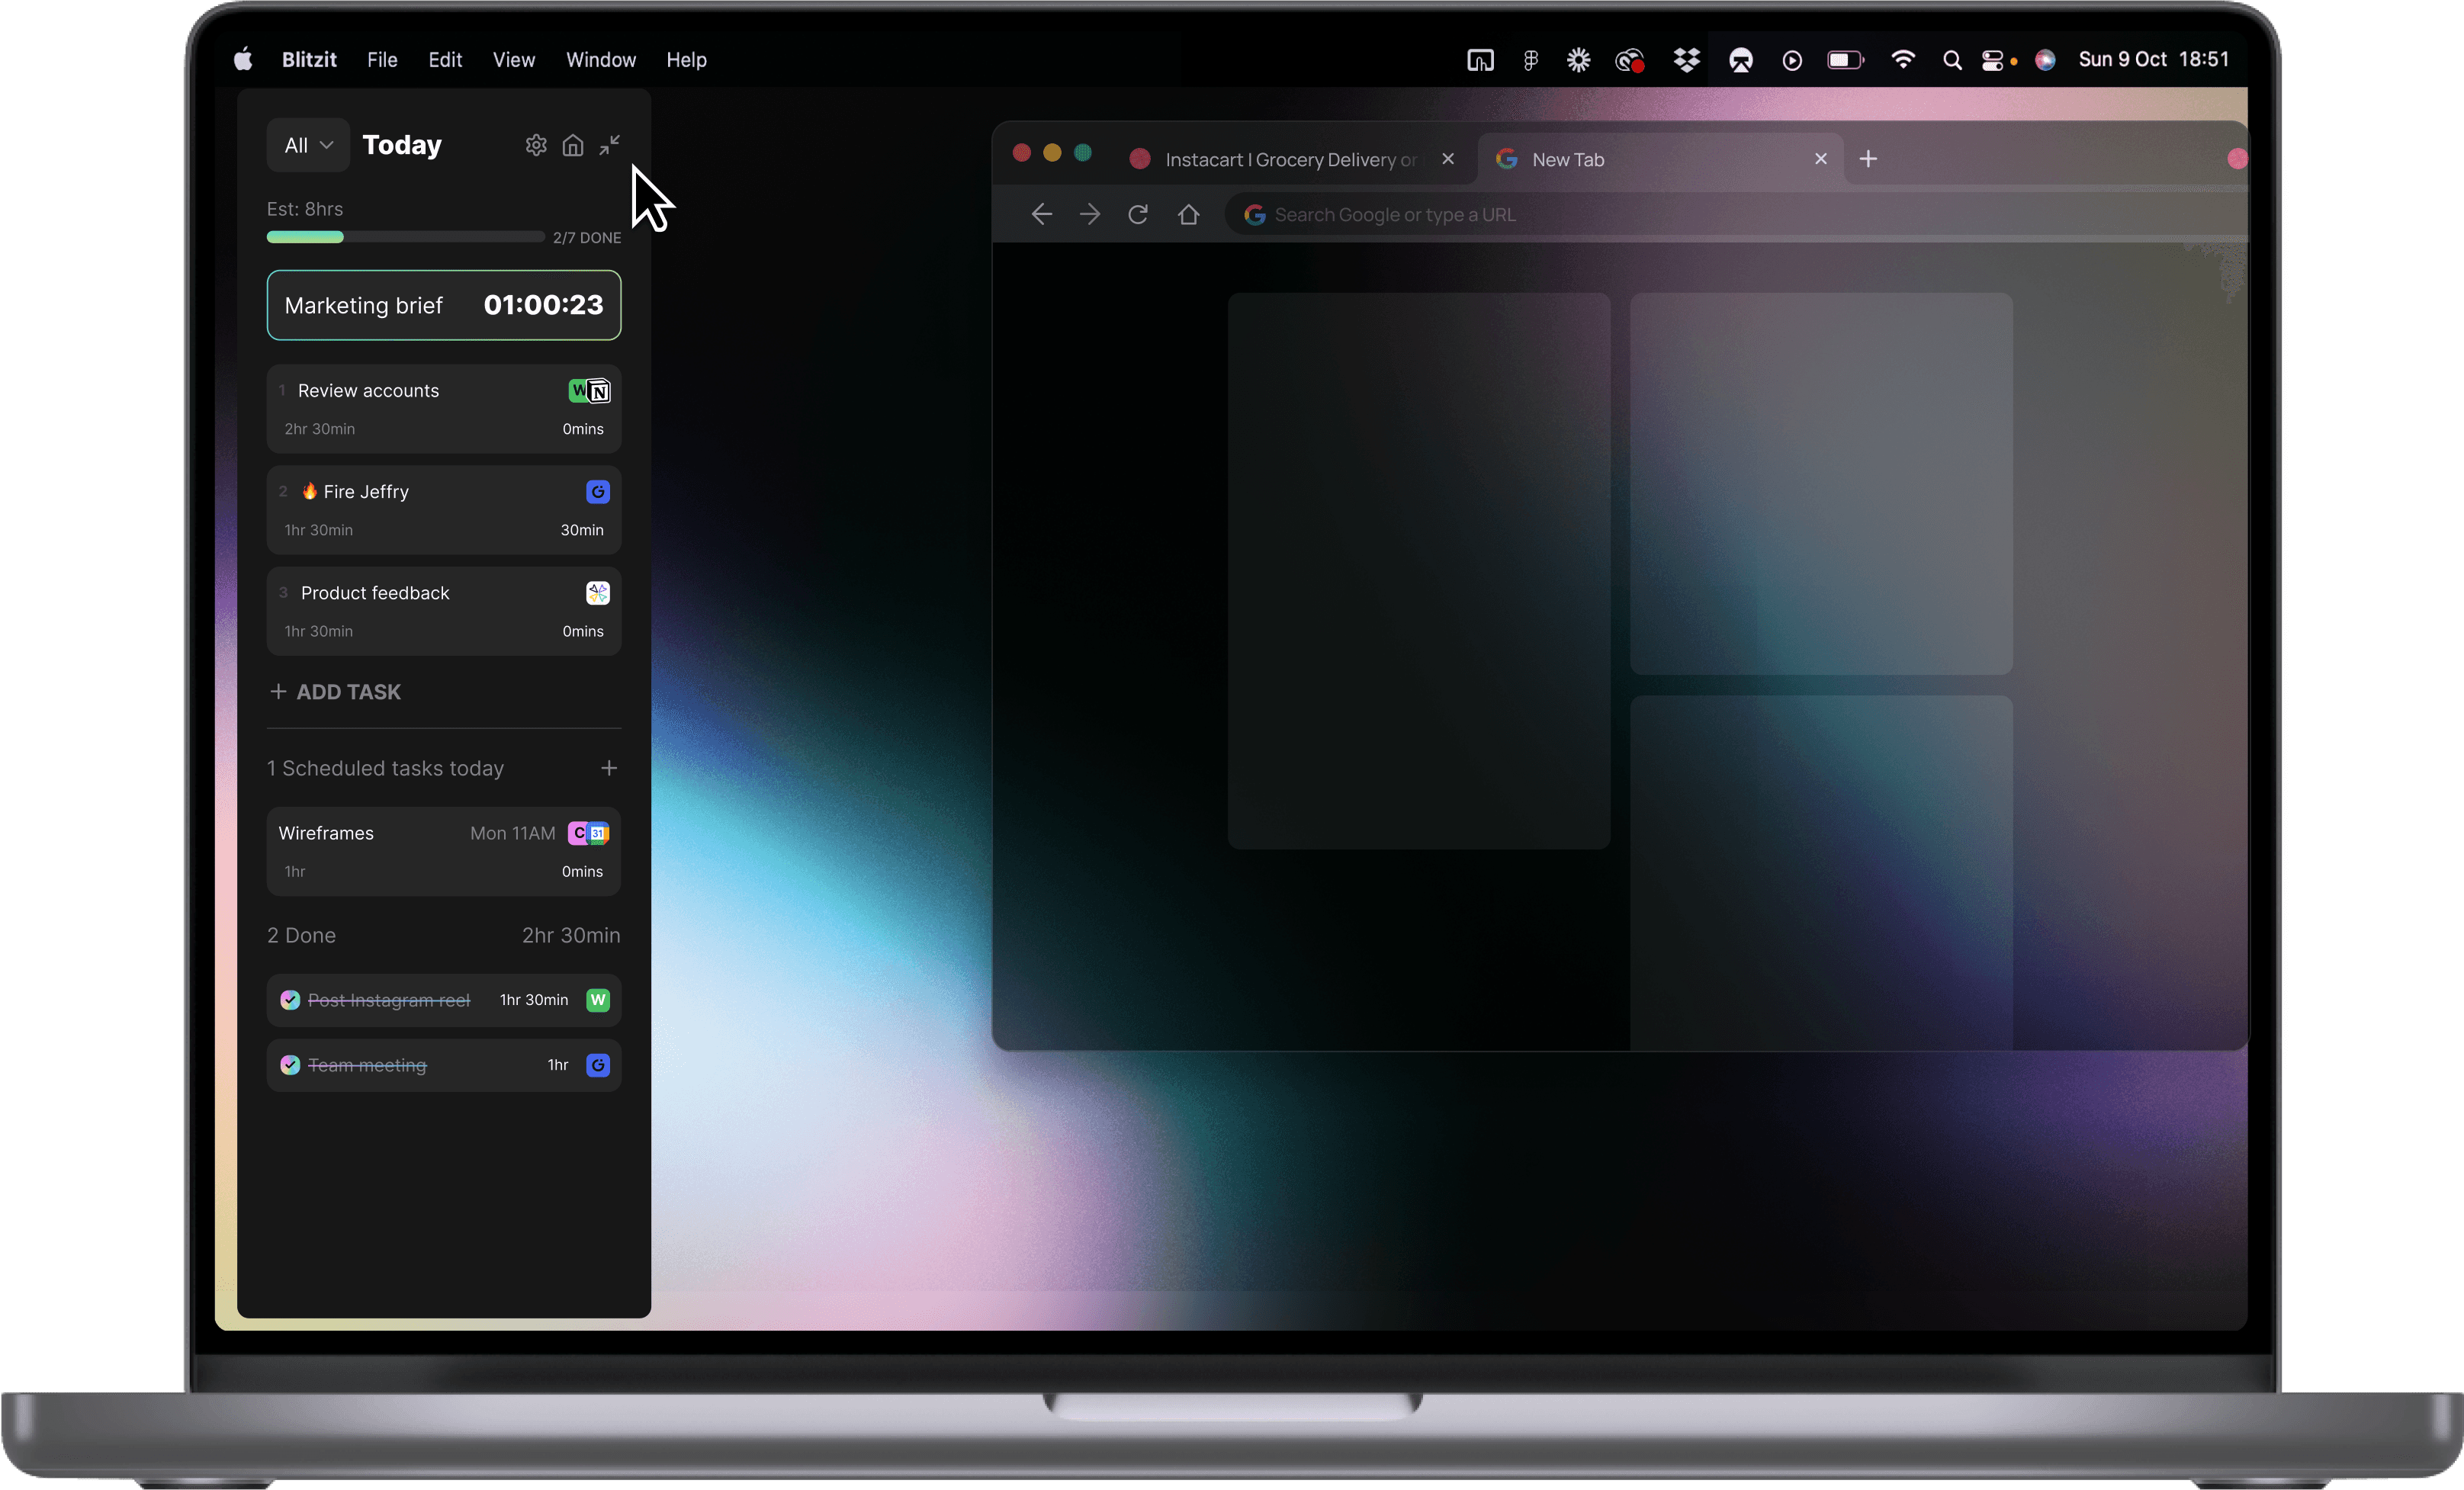Viewport: 2464px width, 1490px height.
Task: Uncheck the completed Post Instagram reel task
Action: [290, 1000]
